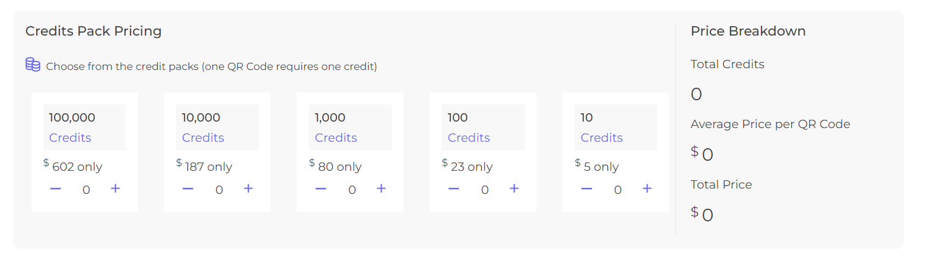Click the coins stack icon
930x274 pixels.
point(33,65)
